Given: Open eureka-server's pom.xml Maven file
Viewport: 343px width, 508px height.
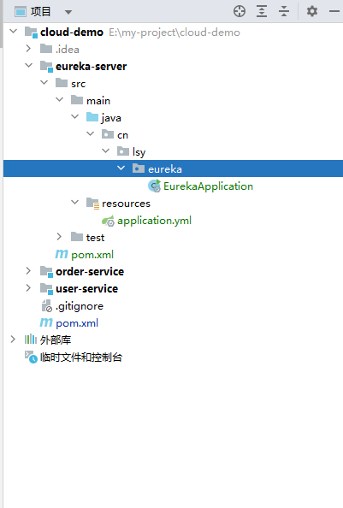Looking at the screenshot, I should (92, 255).
